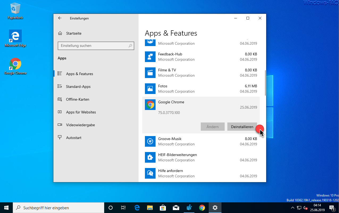
Task: Click the app list vertical scrollbar
Action: 265,83
